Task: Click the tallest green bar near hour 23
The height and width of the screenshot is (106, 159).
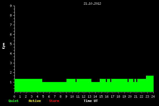Action: click(150, 84)
